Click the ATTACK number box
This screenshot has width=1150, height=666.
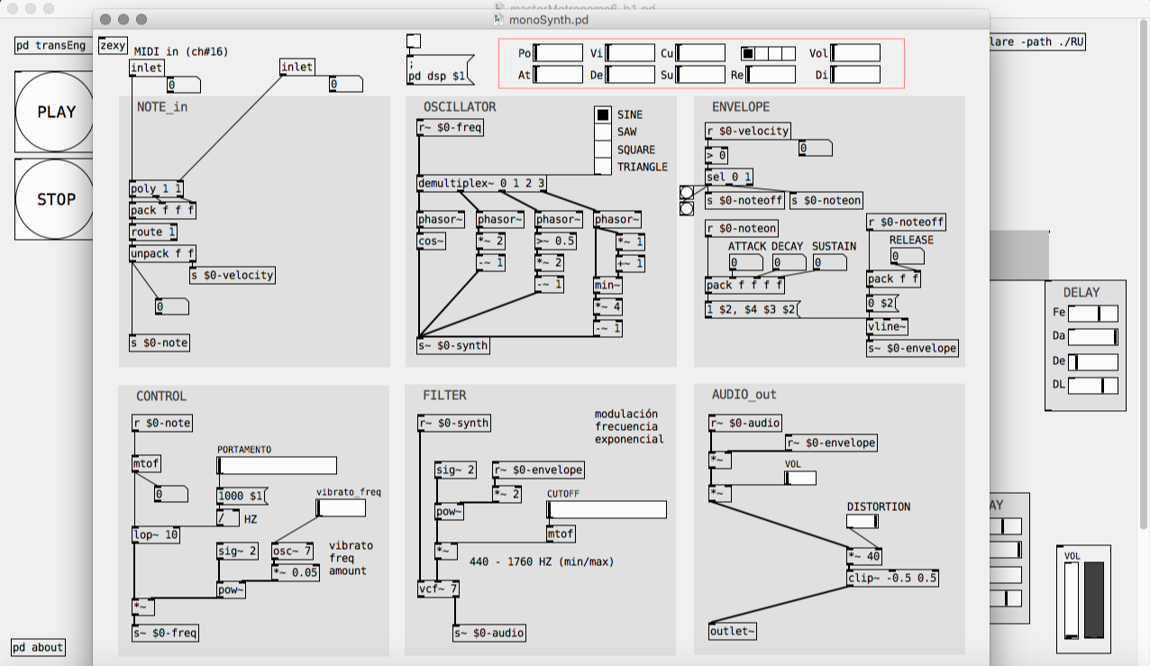pyautogui.click(x=745, y=263)
